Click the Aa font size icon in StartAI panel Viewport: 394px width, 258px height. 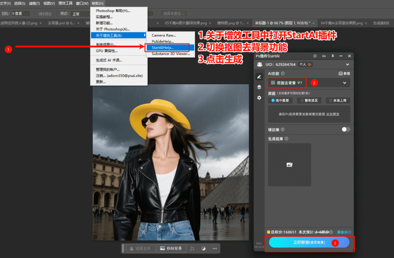324,56
